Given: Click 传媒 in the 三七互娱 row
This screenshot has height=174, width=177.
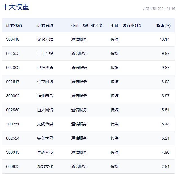Looking at the screenshot, I should pos(115,53).
